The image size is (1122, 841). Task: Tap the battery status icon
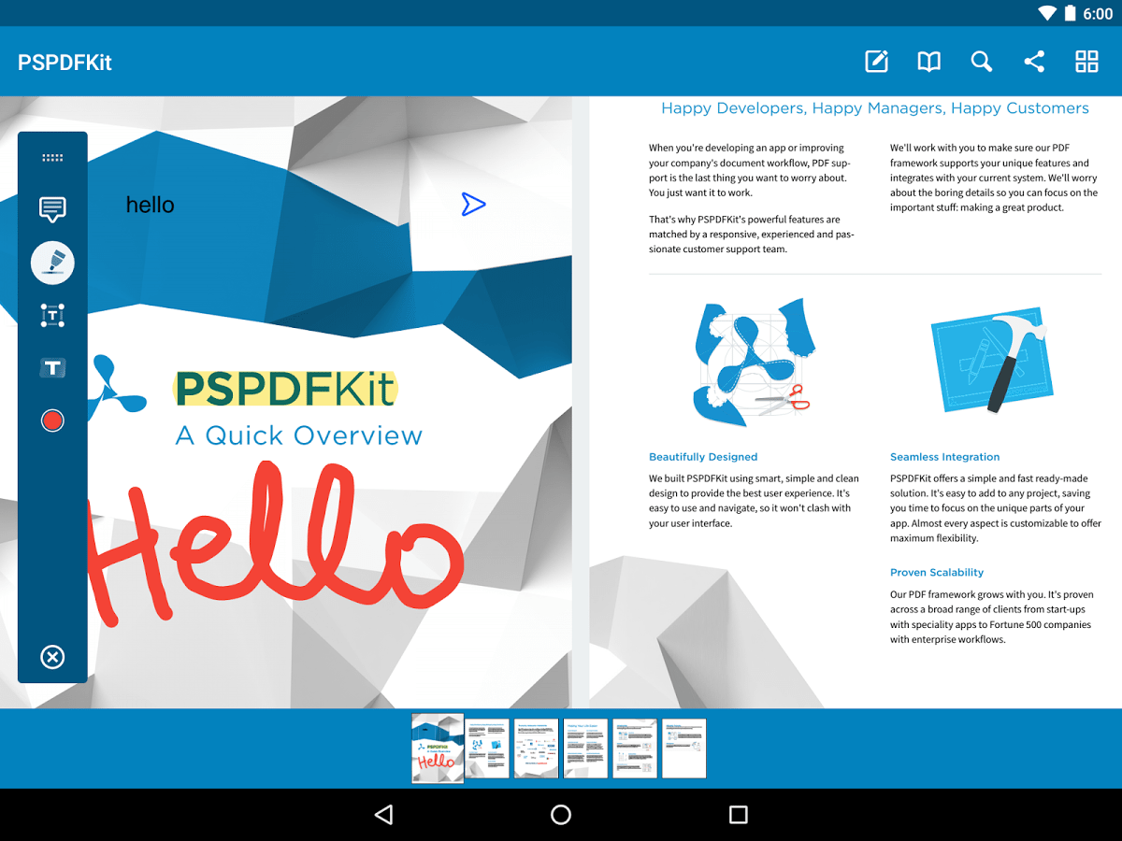tap(1069, 13)
